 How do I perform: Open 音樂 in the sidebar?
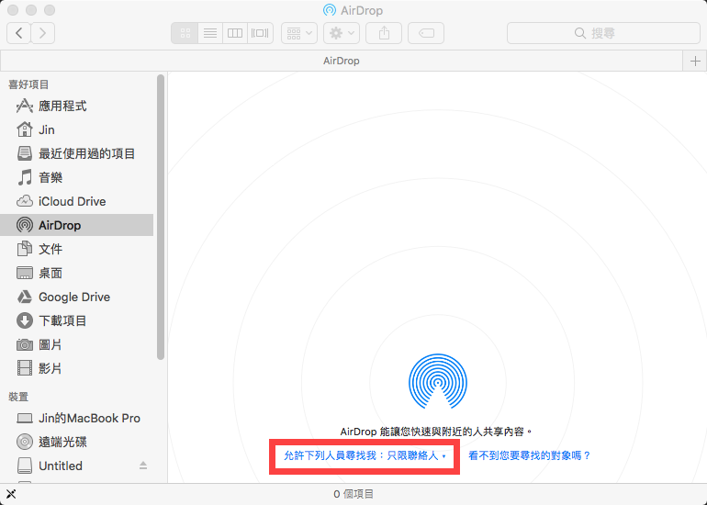(76, 177)
